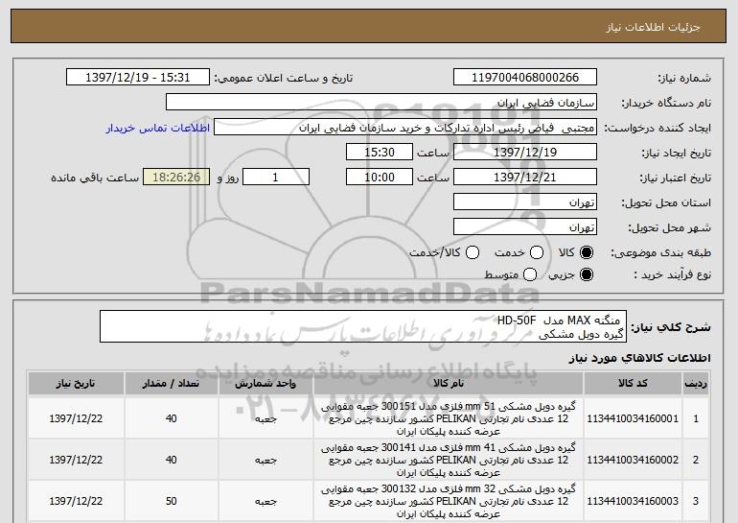
Task: Click unit جعبه in row 3
Action: click(x=265, y=501)
